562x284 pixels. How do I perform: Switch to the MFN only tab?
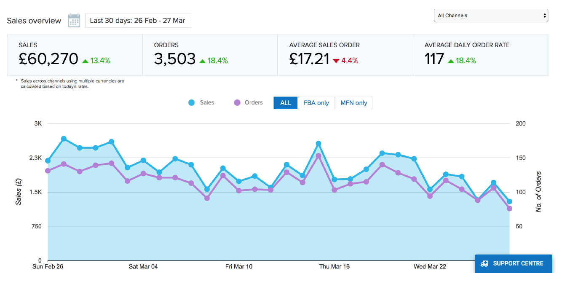(353, 103)
